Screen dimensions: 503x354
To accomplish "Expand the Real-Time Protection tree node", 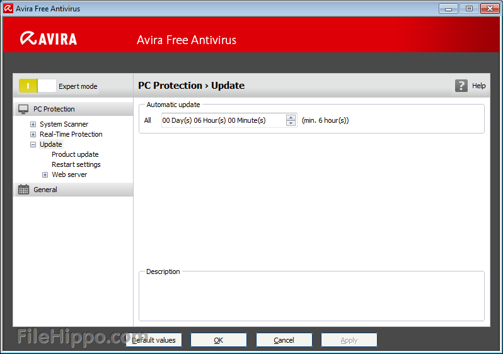I will coord(33,134).
